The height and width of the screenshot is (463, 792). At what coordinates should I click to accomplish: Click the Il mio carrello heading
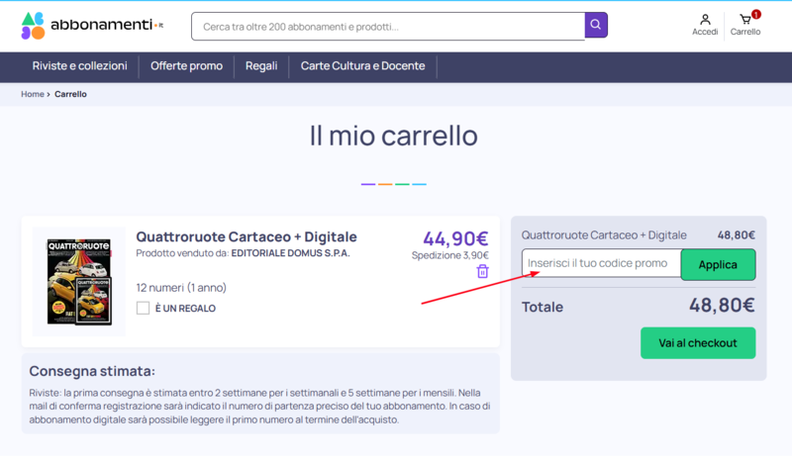pos(393,136)
